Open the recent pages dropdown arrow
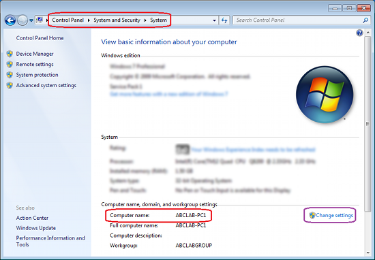 (x=31, y=20)
